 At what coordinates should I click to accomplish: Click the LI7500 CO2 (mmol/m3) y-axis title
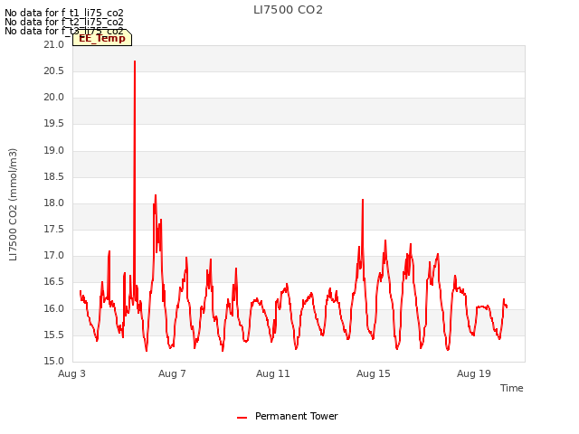coord(13,204)
